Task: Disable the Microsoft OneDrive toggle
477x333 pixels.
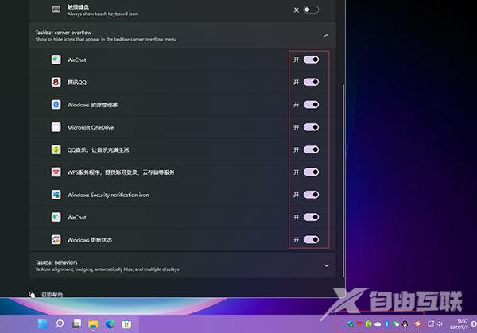Action: point(311,127)
